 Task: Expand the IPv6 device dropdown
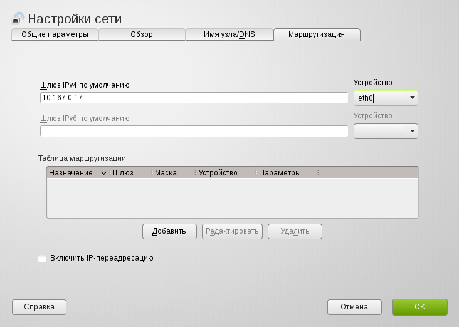click(386, 131)
